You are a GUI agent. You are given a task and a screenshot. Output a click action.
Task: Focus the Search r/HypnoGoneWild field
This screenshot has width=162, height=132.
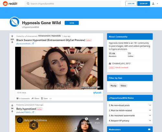(x=73, y=4)
